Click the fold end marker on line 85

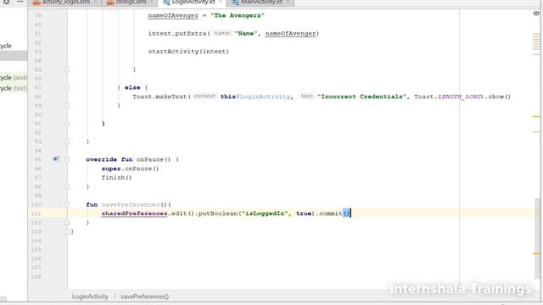67,69
